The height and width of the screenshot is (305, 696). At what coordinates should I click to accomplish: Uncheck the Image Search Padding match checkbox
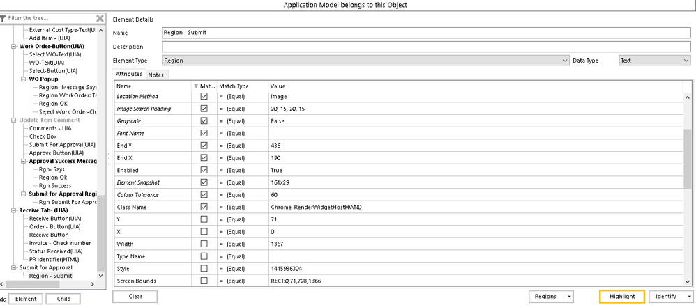tap(204, 109)
